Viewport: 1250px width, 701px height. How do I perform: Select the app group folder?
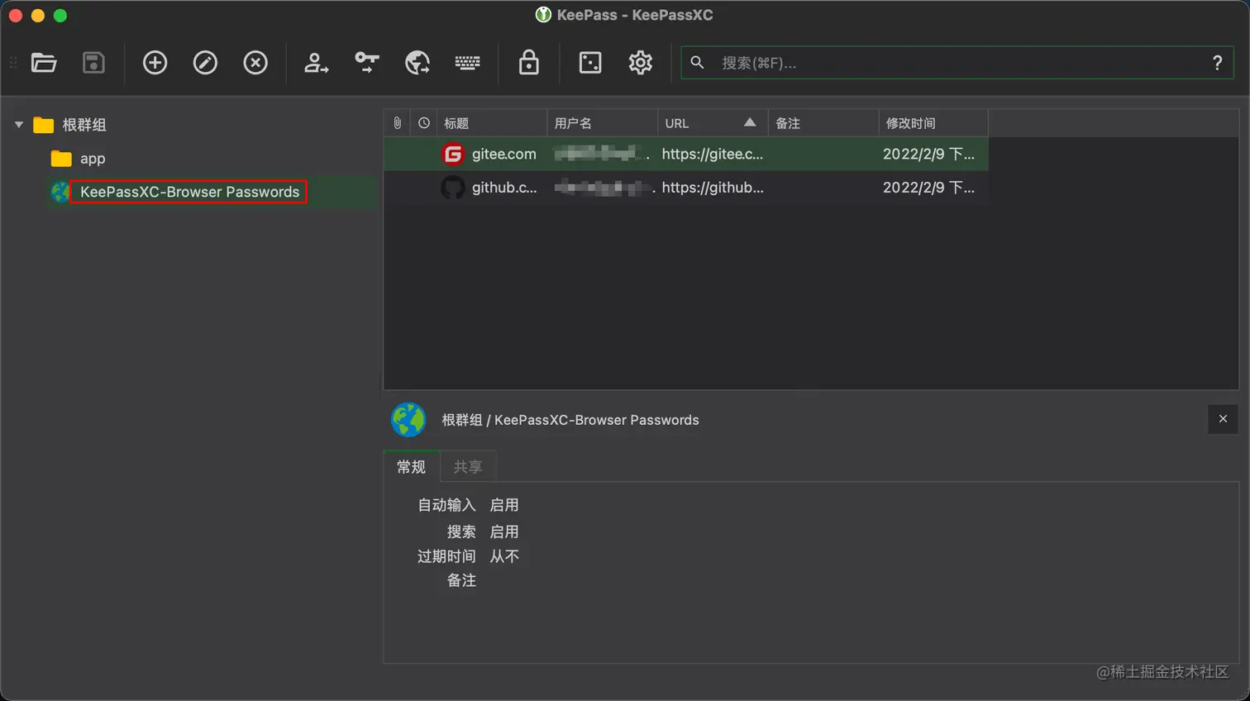[93, 159]
